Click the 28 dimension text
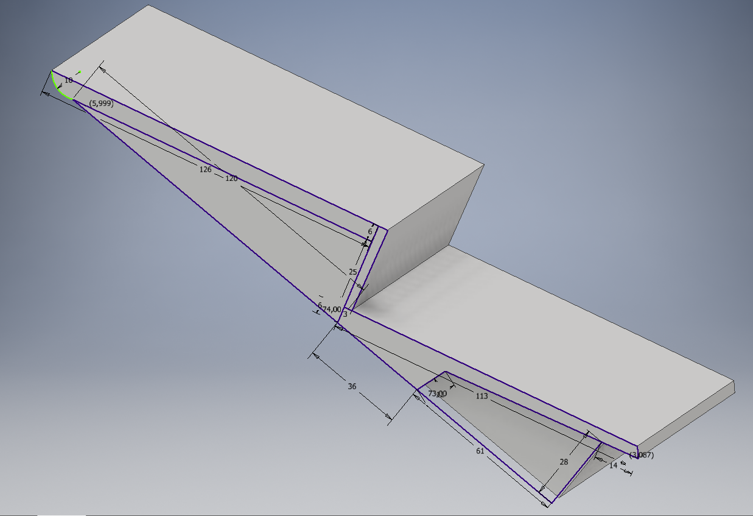The height and width of the screenshot is (516, 753). point(563,462)
